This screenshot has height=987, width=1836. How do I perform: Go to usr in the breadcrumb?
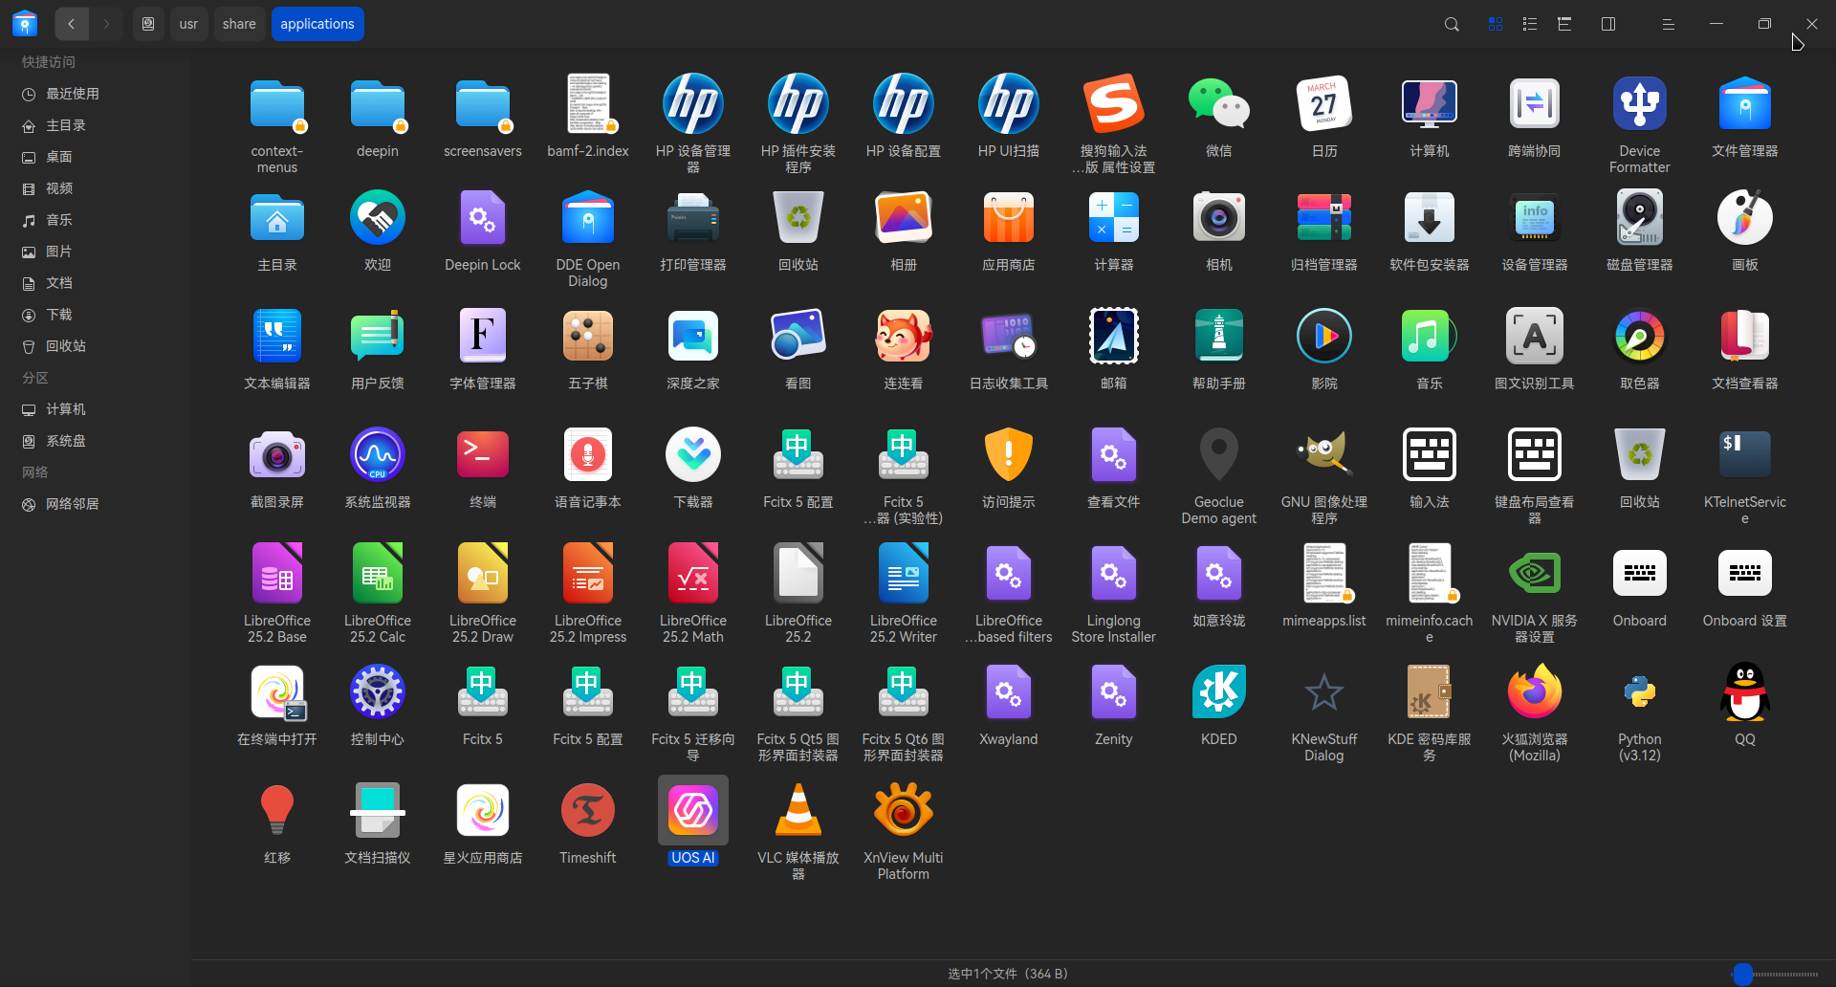[188, 24]
